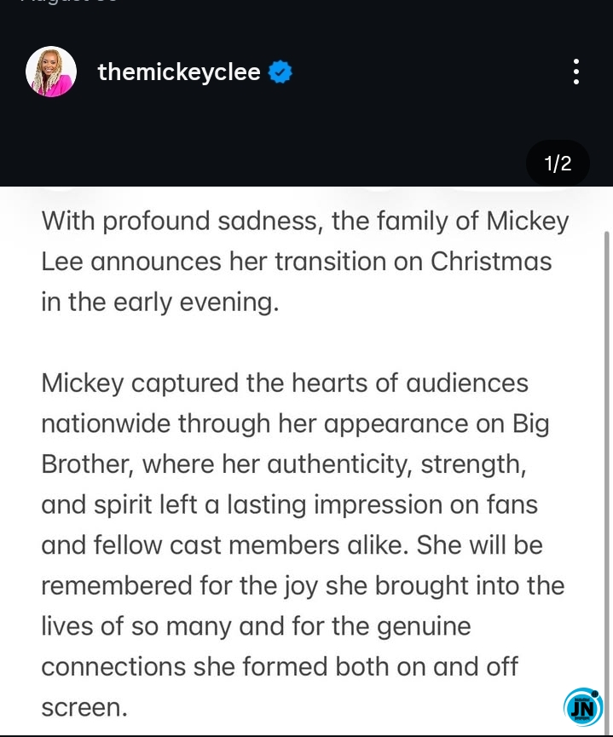Click the line starting 'lives of so many'
The image size is (613, 737).
[x=256, y=626]
